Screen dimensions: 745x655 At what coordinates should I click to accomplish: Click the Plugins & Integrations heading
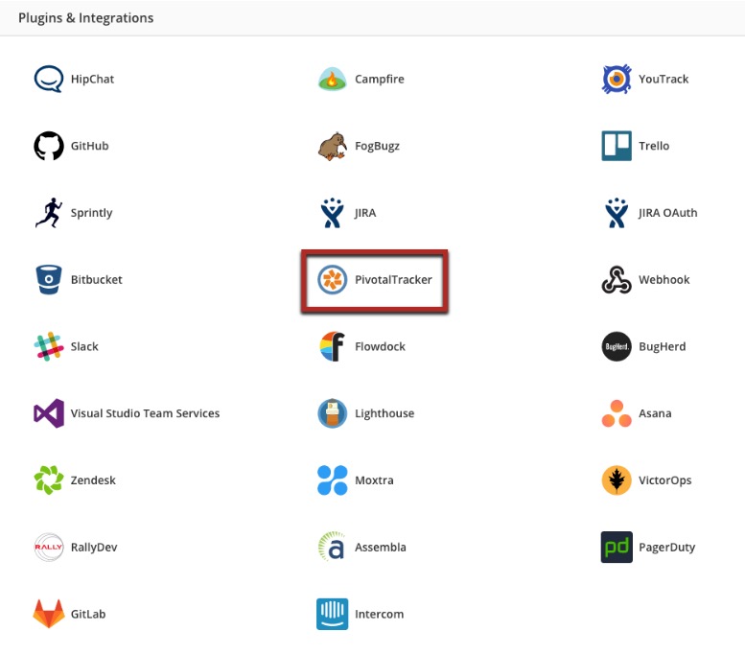[x=86, y=18]
